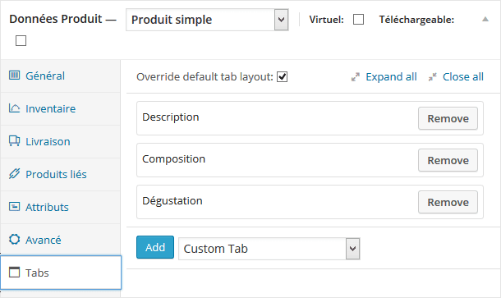Click the blue Add button
The image size is (501, 298).
(155, 247)
